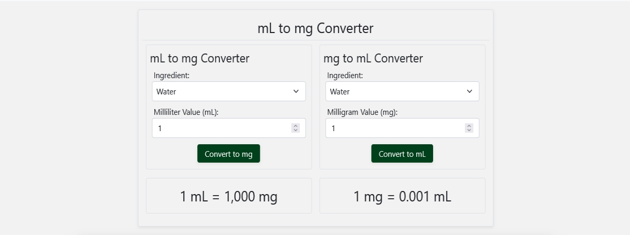Open the Ingredient dropdown in mL to mg panel
Screen dimensions: 630x235
pos(229,91)
